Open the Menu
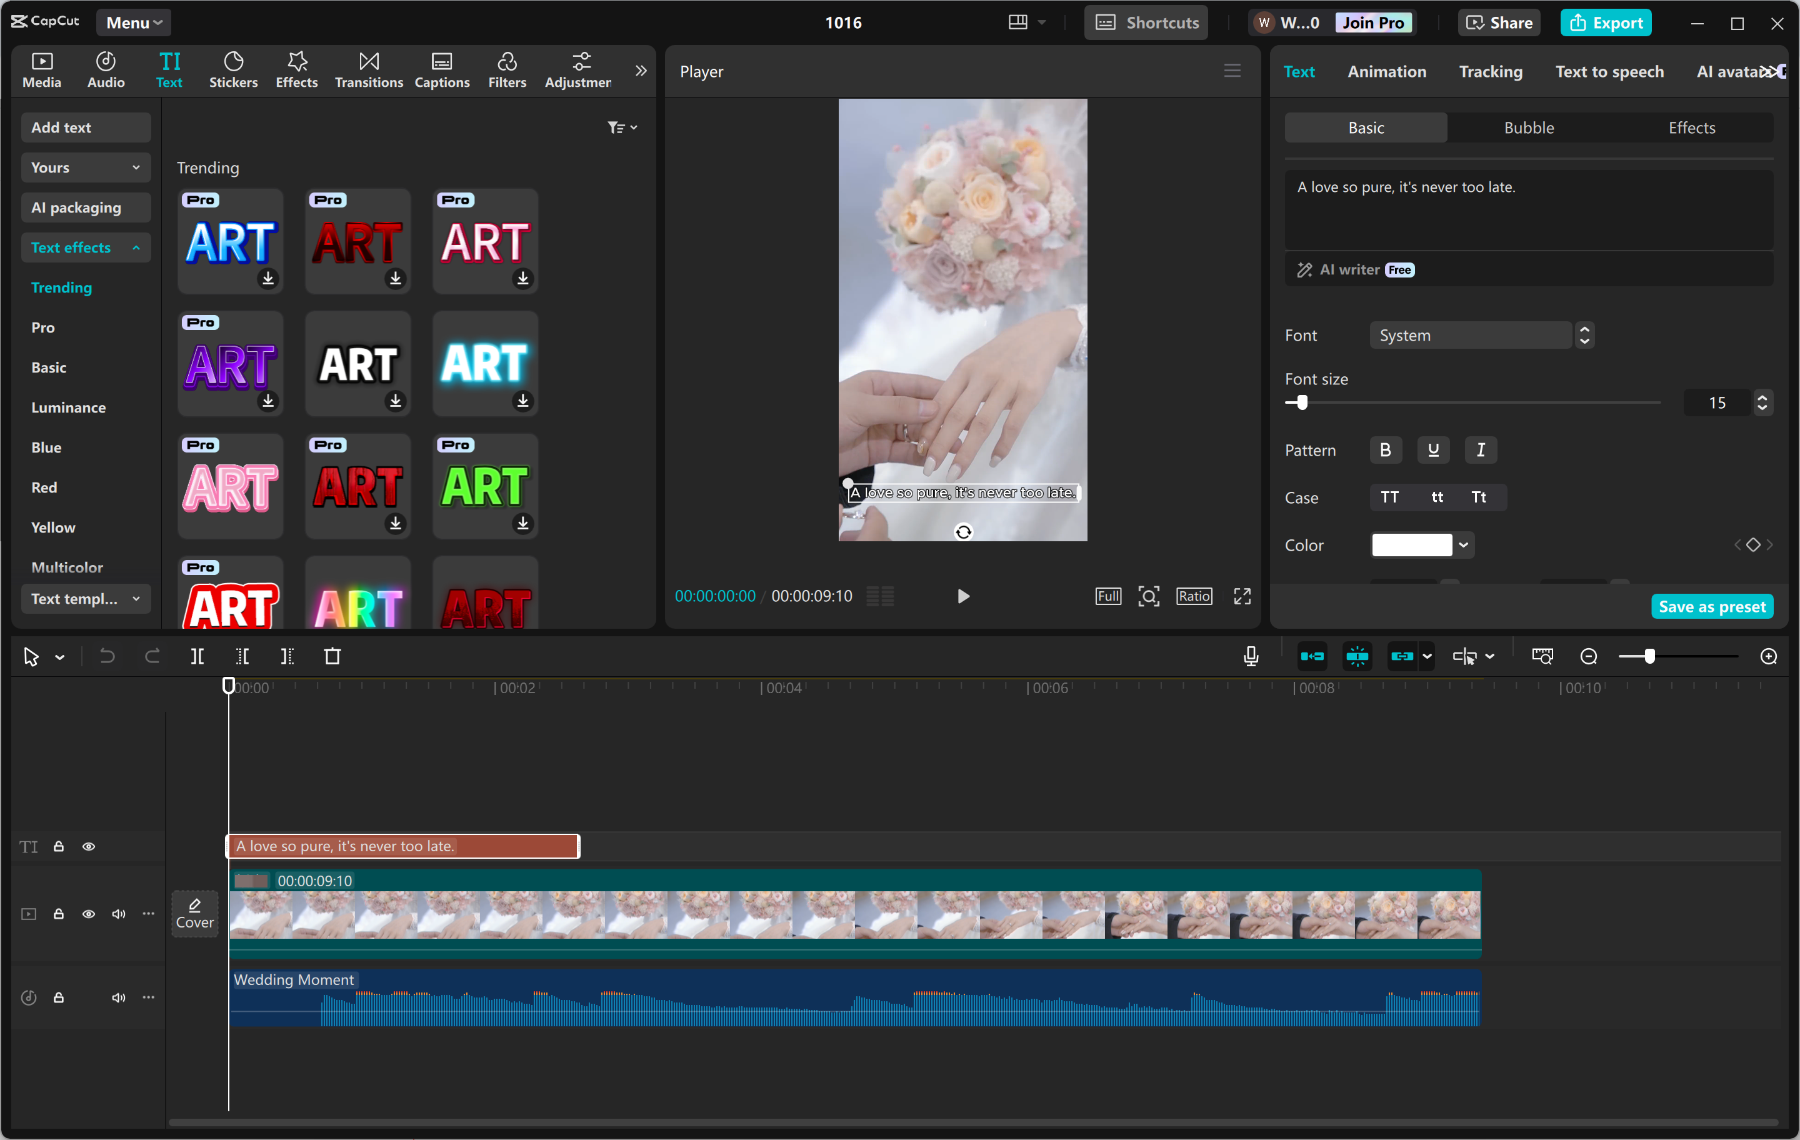 tap(133, 22)
